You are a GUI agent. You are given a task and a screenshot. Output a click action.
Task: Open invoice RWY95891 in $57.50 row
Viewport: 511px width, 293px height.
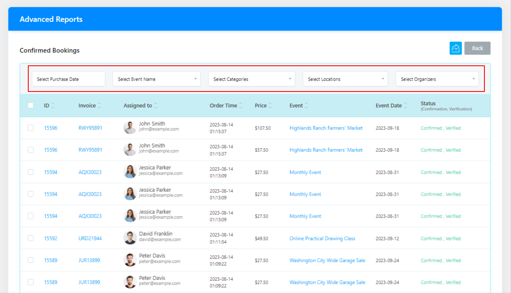(x=90, y=150)
